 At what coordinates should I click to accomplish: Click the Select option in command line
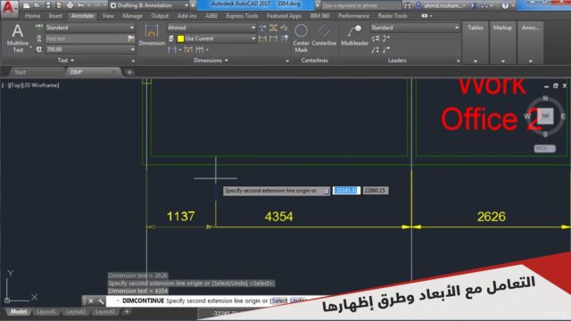pyautogui.click(x=279, y=300)
